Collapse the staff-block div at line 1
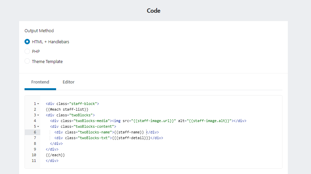The height and width of the screenshot is (174, 311). coord(38,104)
